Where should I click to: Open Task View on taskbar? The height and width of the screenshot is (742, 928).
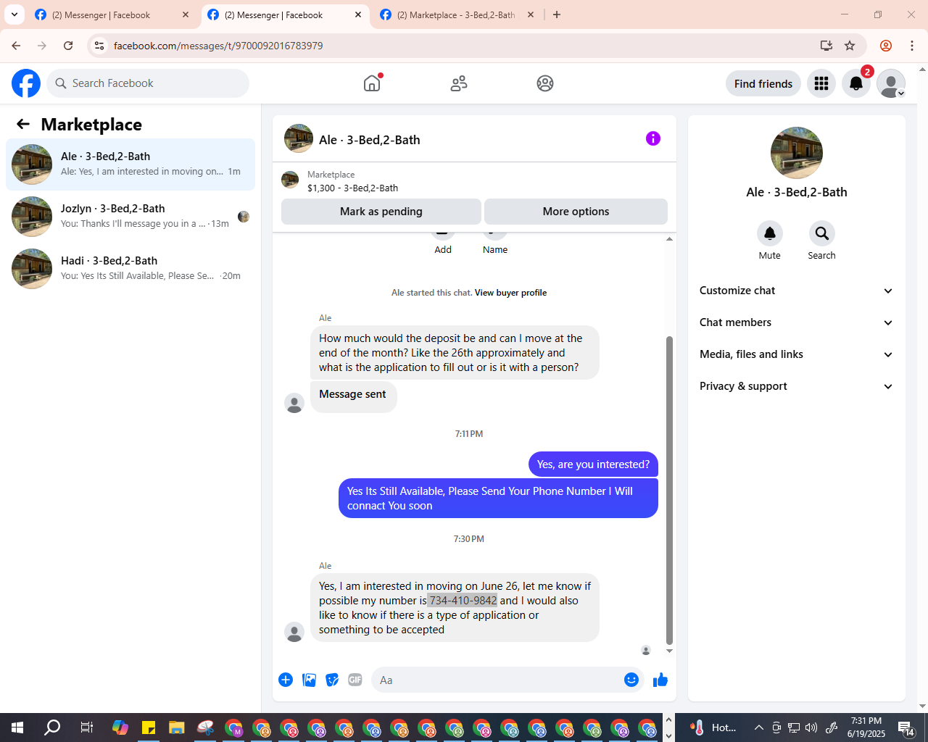click(86, 728)
